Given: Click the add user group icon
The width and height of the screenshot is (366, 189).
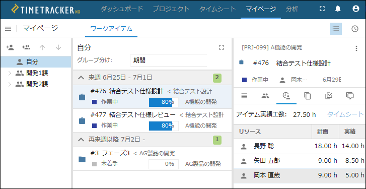Looking at the screenshot, I should (26, 47).
